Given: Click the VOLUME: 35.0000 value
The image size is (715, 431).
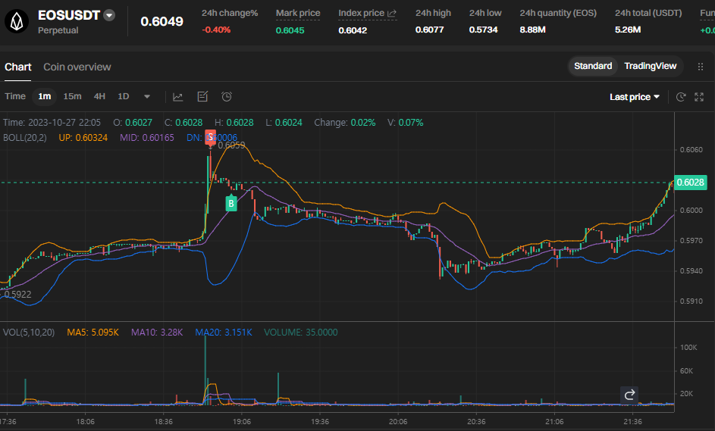Looking at the screenshot, I should tap(301, 332).
